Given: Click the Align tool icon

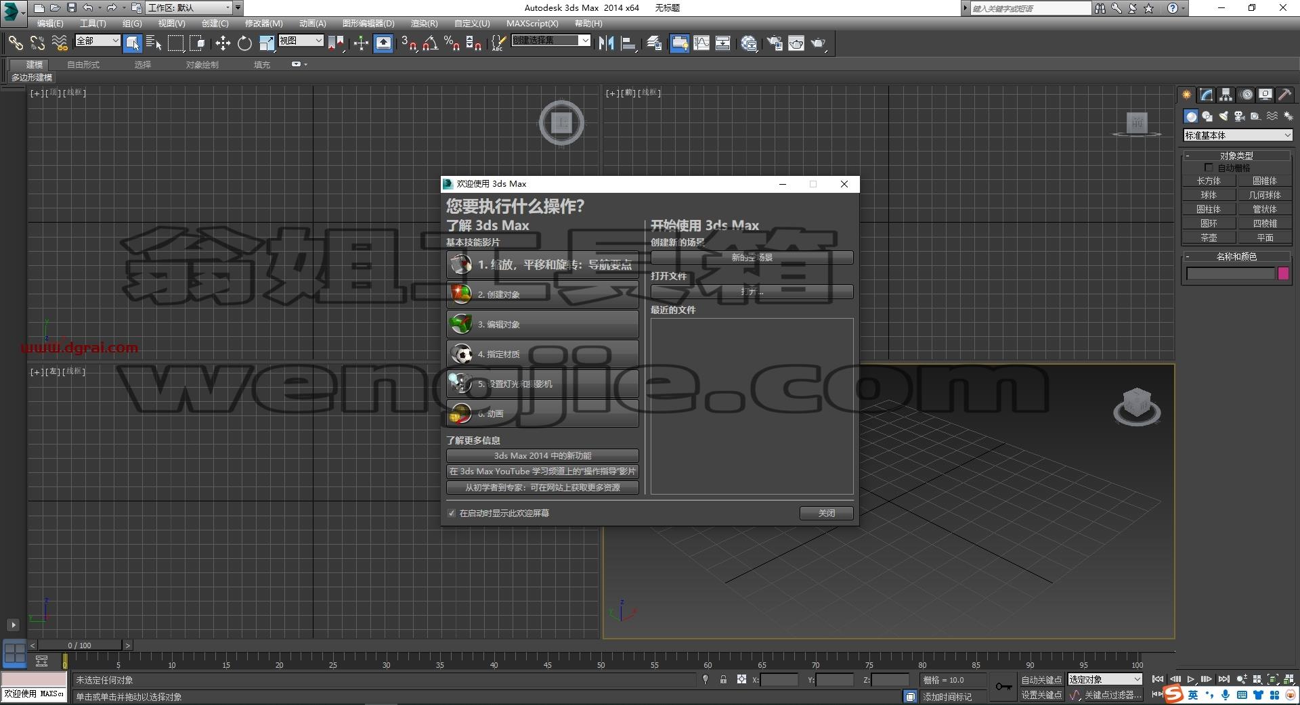Looking at the screenshot, I should point(628,43).
